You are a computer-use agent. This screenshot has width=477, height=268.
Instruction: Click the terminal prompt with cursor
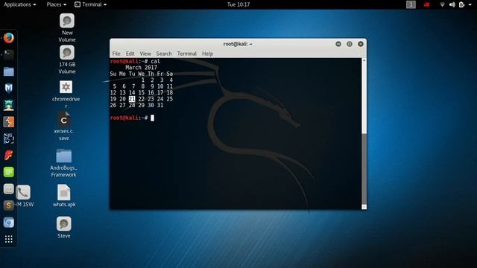pos(132,118)
